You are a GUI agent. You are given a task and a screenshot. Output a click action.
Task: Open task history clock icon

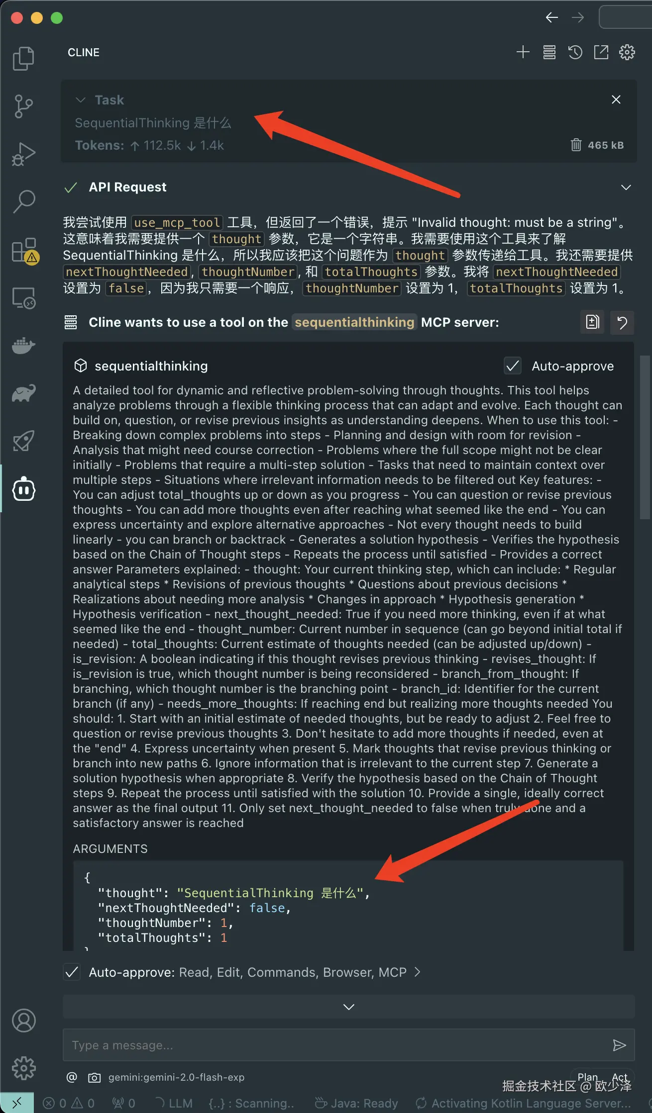click(575, 52)
